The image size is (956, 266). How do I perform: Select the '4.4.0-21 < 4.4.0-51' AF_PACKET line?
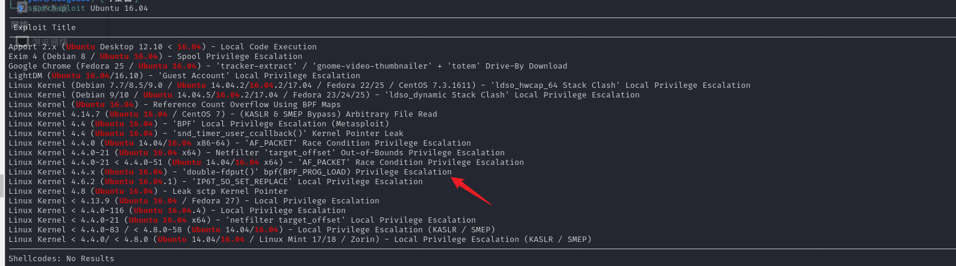(x=266, y=162)
